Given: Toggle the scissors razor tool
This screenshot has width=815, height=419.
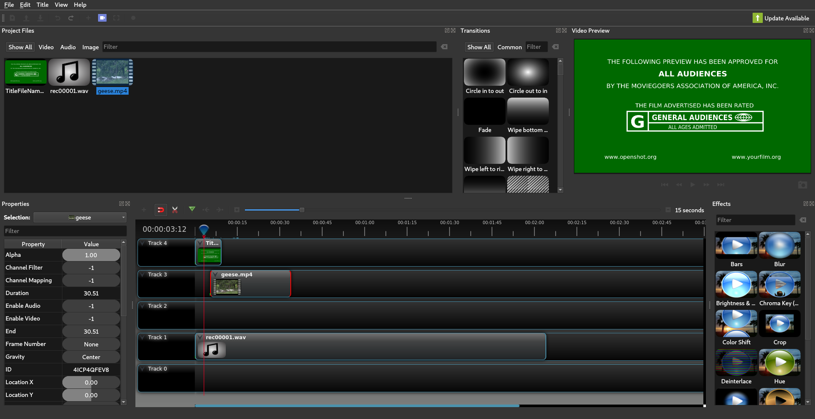Looking at the screenshot, I should click(x=175, y=210).
